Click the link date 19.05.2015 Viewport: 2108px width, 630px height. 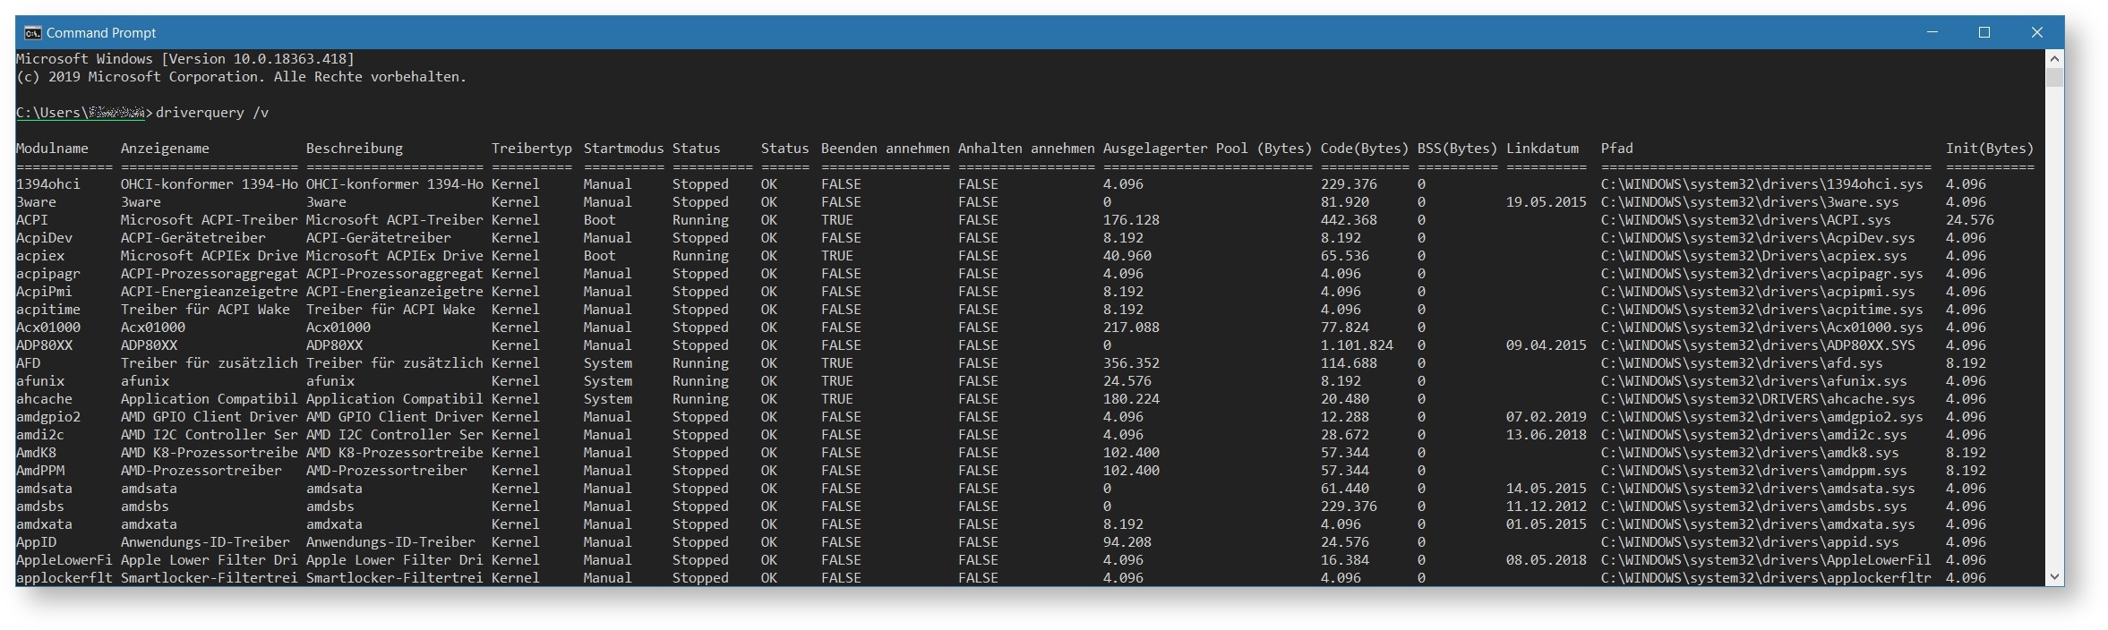click(x=1546, y=202)
